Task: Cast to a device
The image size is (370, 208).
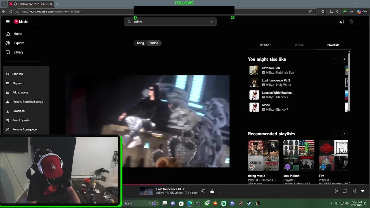Action: (342, 22)
